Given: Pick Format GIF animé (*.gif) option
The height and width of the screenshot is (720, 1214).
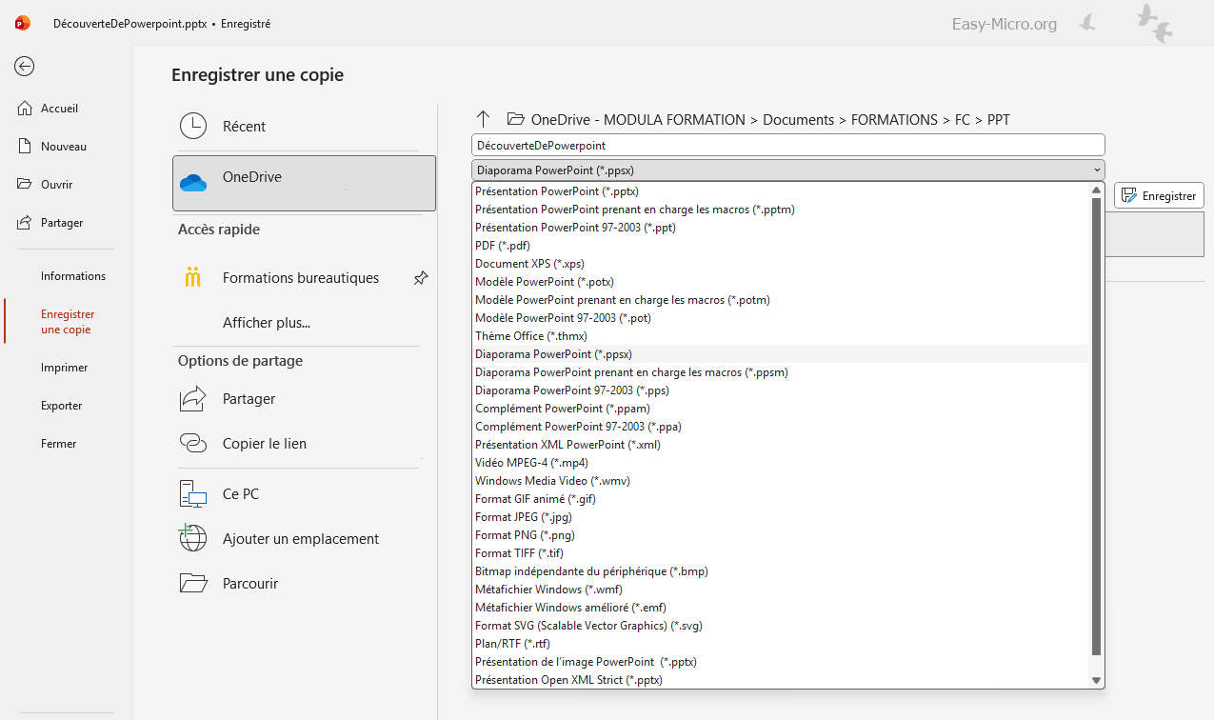Looking at the screenshot, I should [535, 499].
